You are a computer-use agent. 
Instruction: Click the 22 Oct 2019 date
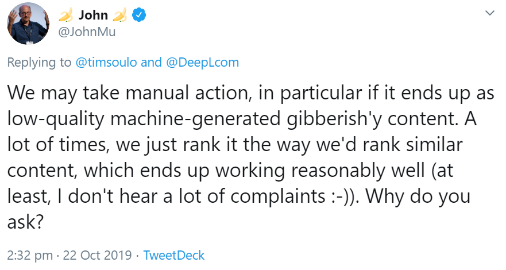tap(103, 255)
